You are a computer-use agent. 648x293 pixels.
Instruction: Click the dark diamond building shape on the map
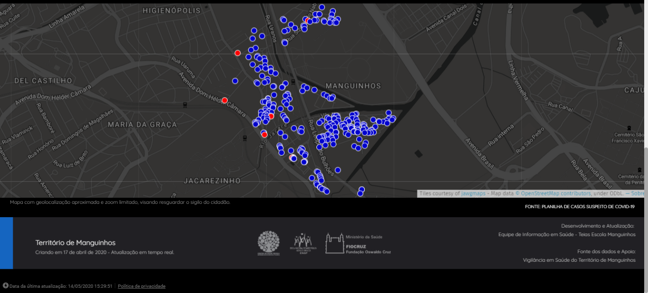point(418,154)
